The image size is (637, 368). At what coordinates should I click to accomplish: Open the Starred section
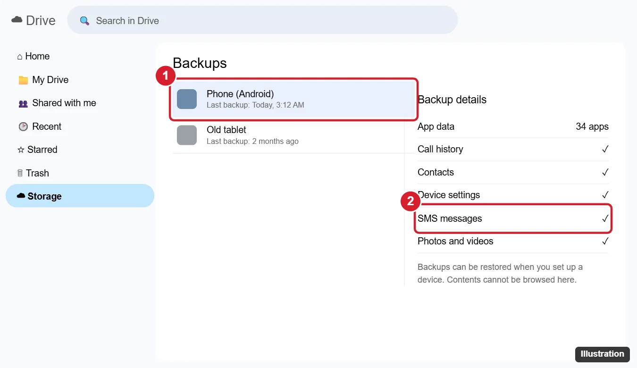pos(80,150)
